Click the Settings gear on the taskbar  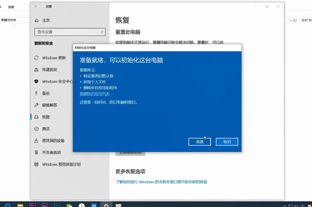click(x=106, y=205)
